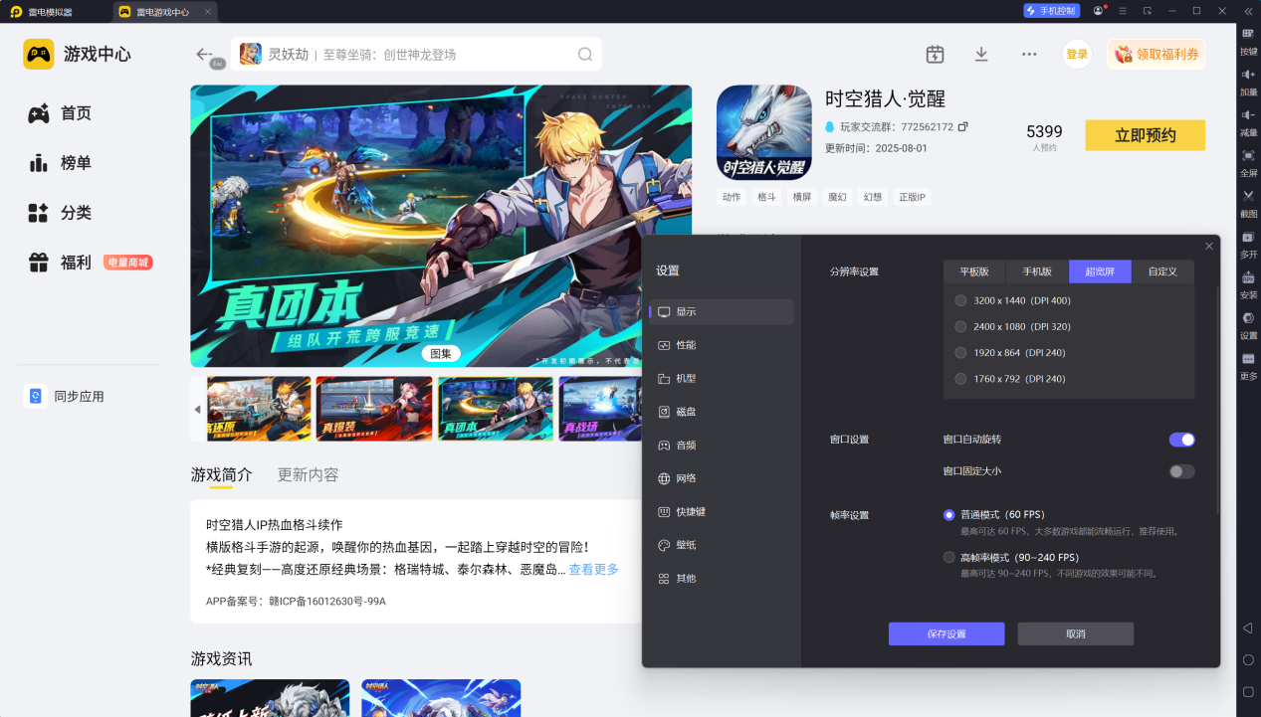The width and height of the screenshot is (1261, 717).
Task: Open the calendar check-in icon
Action: click(935, 55)
